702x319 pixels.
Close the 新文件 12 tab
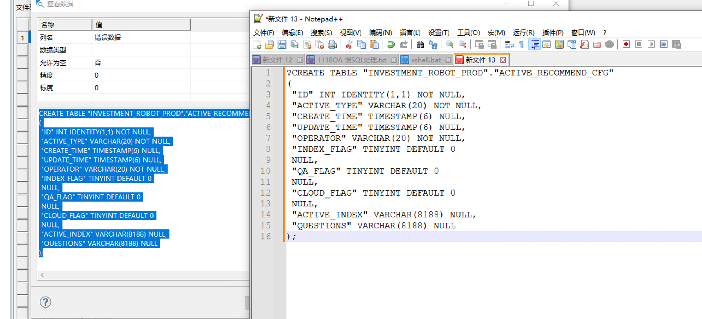point(300,60)
